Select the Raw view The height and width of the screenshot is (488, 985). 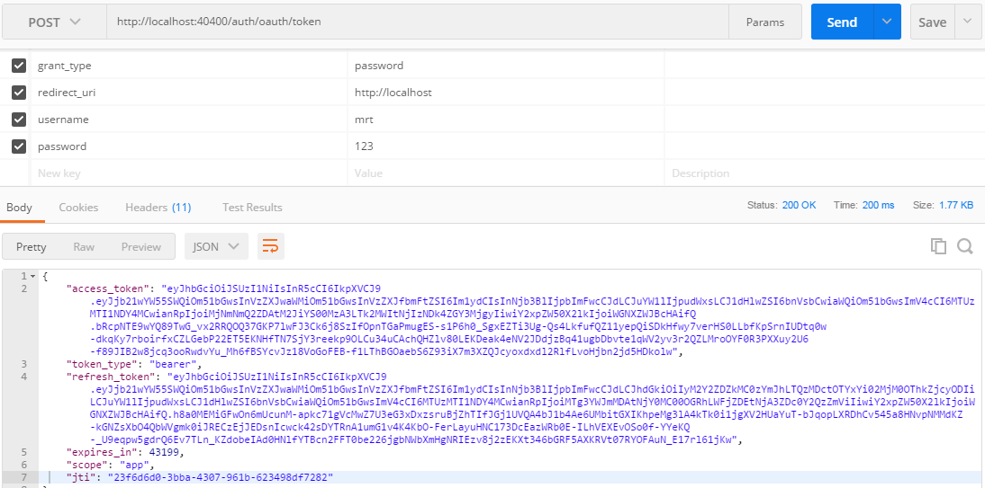(84, 246)
